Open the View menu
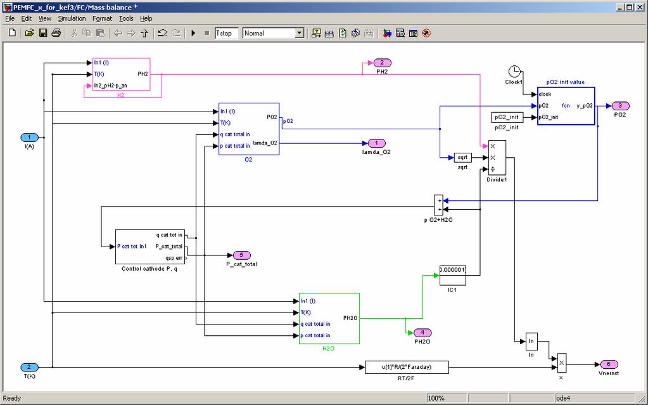This screenshot has height=405, width=648. (x=45, y=18)
